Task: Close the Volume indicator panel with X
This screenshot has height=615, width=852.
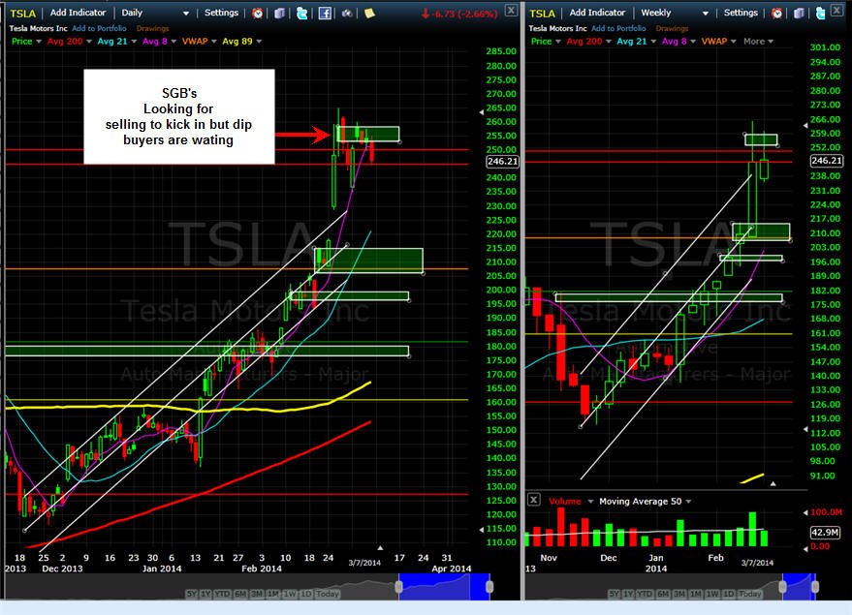Action: point(533,500)
